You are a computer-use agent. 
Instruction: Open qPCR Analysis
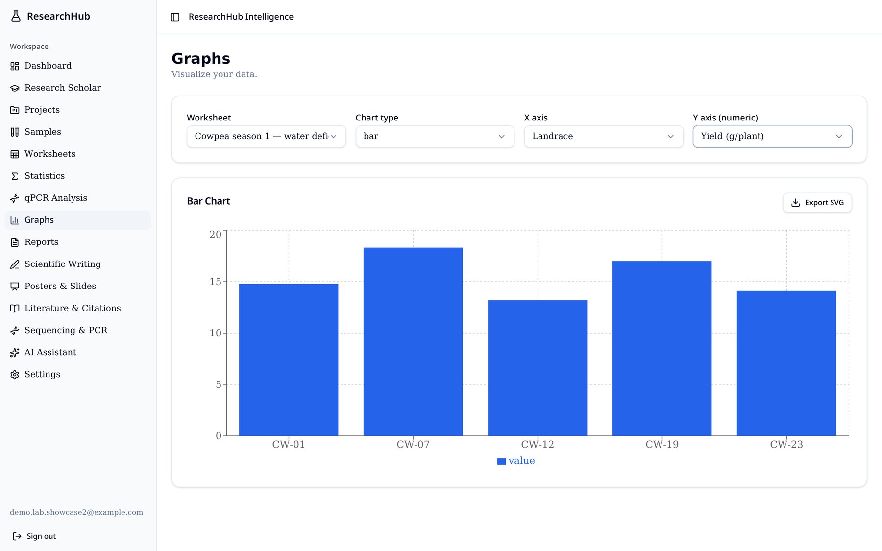(x=78, y=198)
